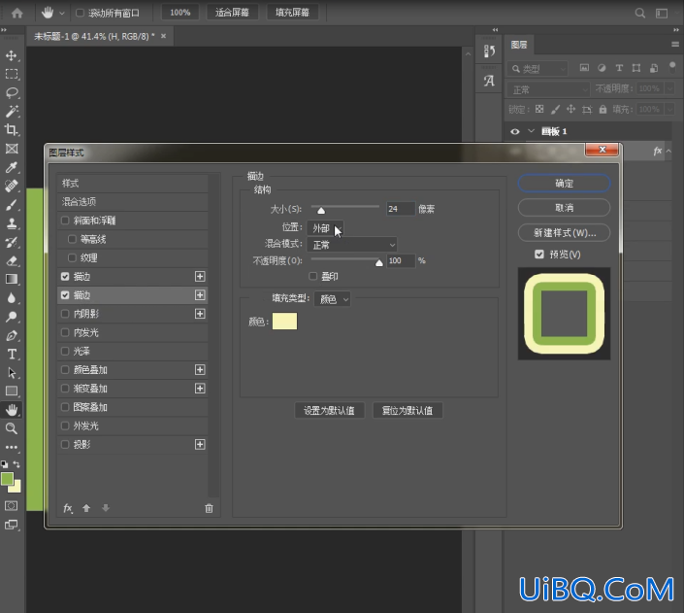
Task: Collapse the 画板 1 group chevron
Action: tap(531, 131)
